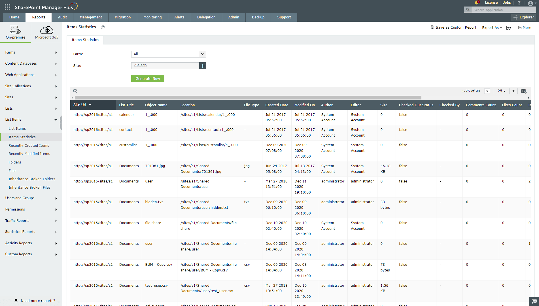539x306 pixels.
Task: Go to the Monitoring tab
Action: (x=152, y=17)
